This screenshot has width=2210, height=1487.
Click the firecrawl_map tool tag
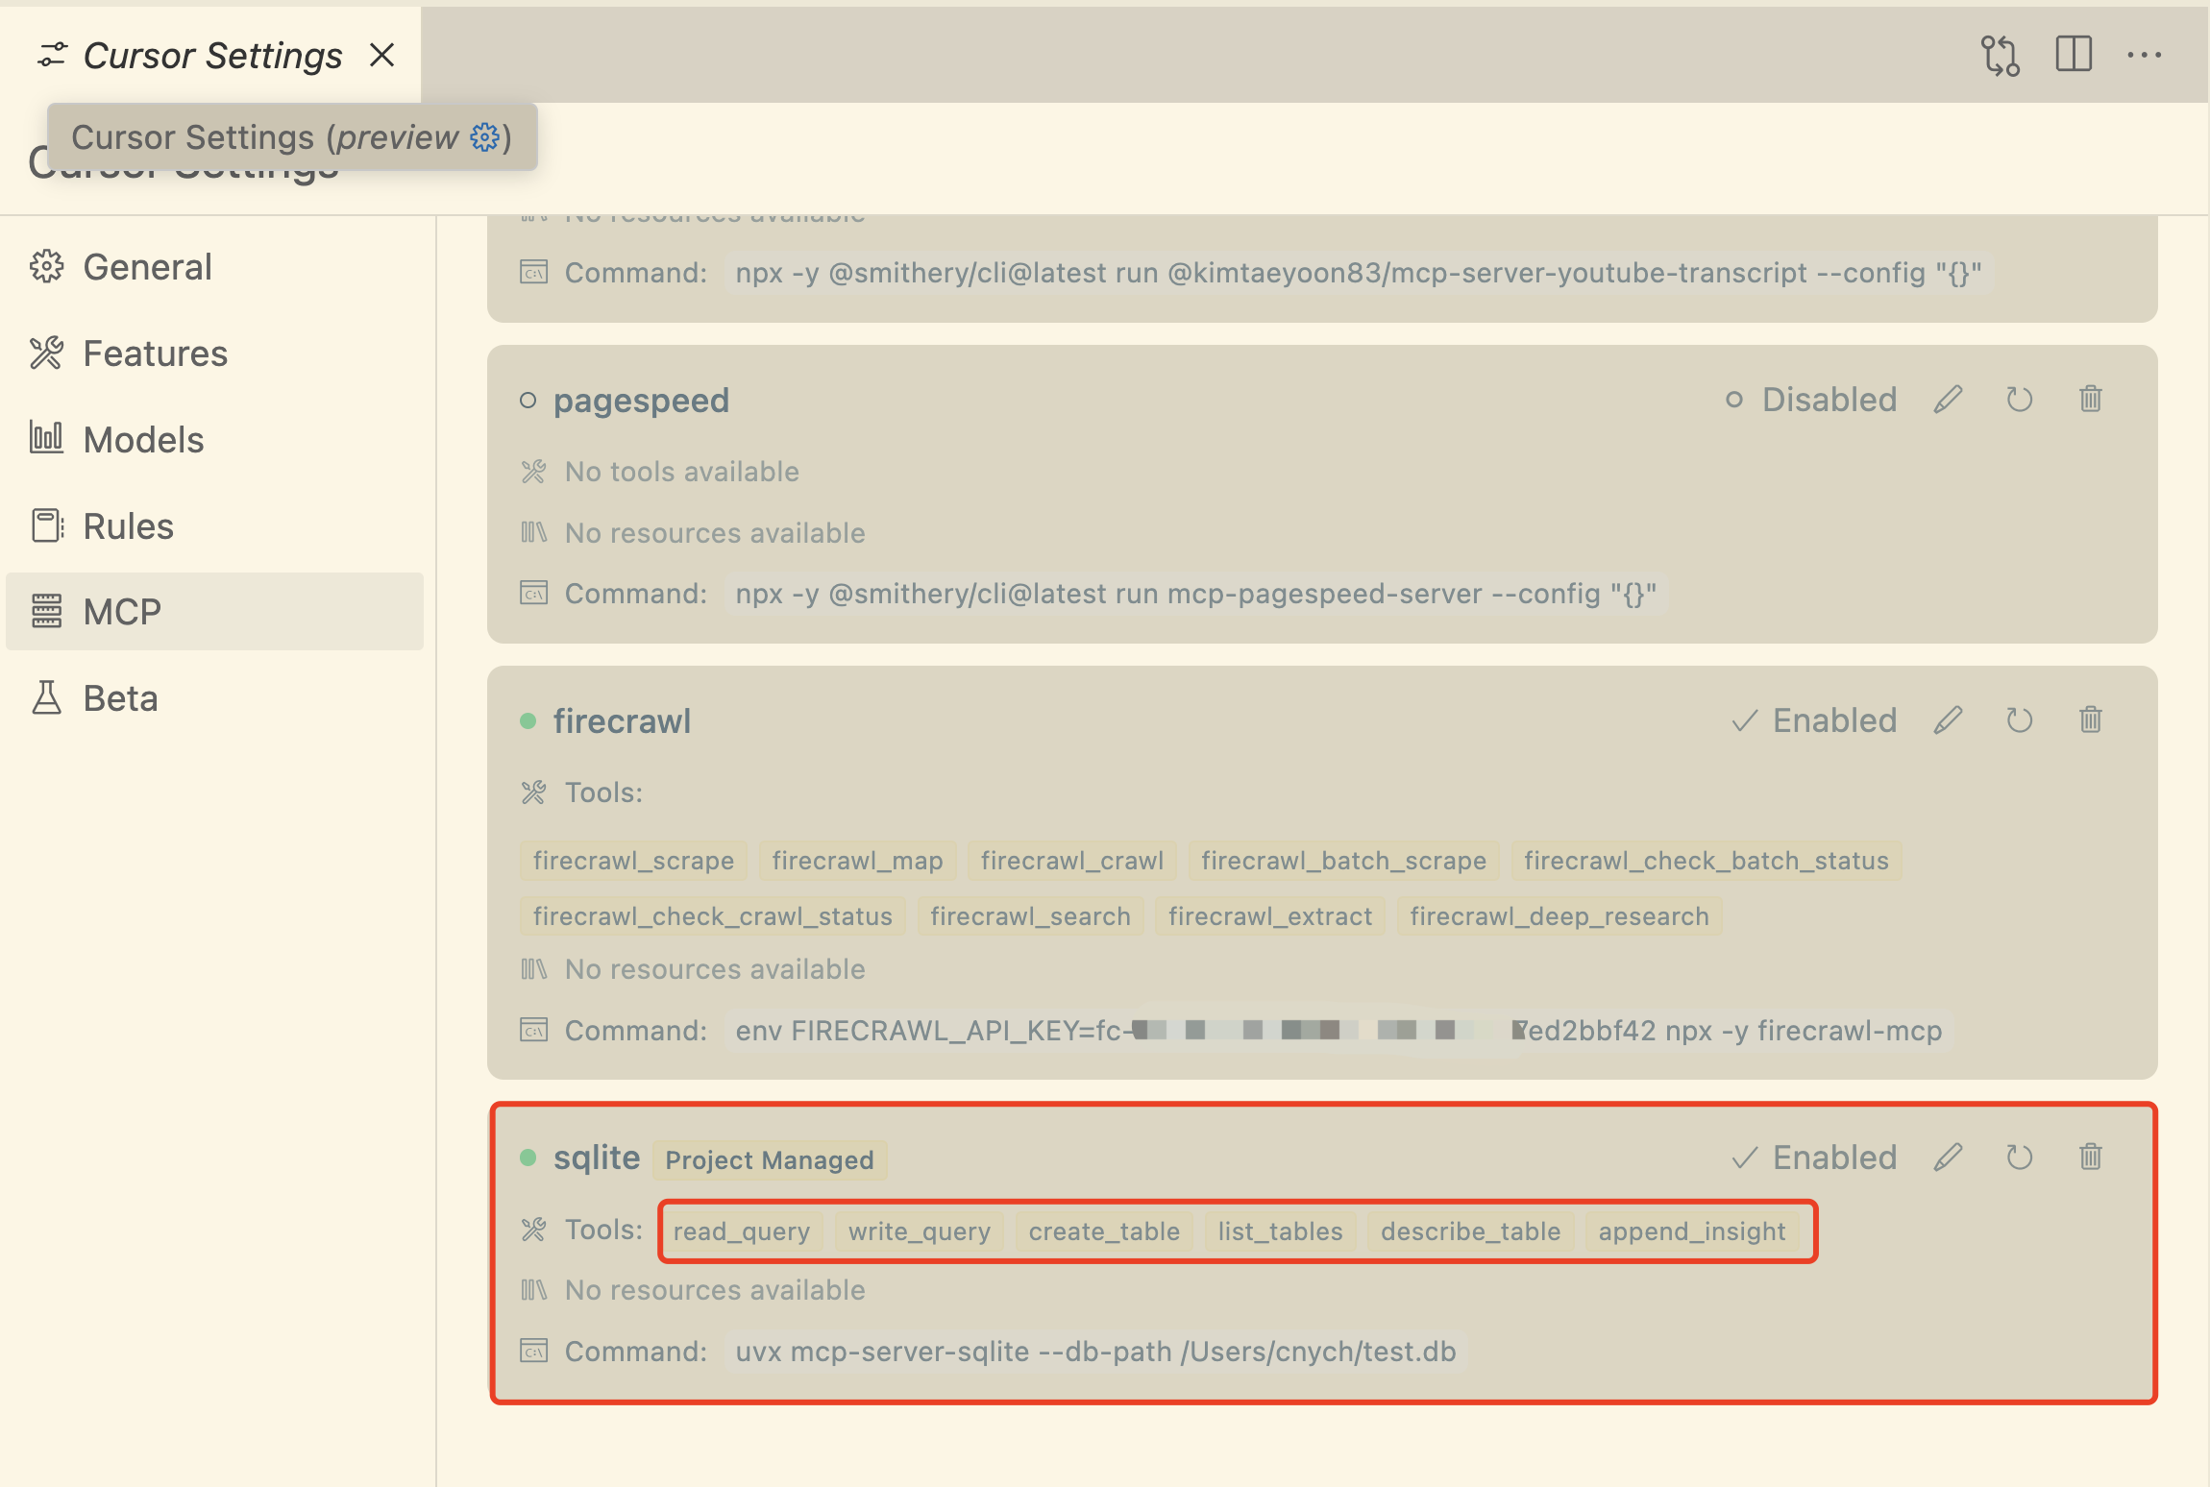pos(857,861)
